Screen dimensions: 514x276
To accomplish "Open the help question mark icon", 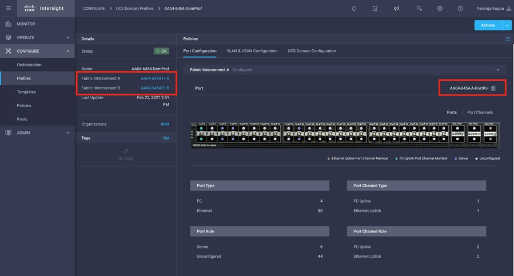I will pos(460,9).
